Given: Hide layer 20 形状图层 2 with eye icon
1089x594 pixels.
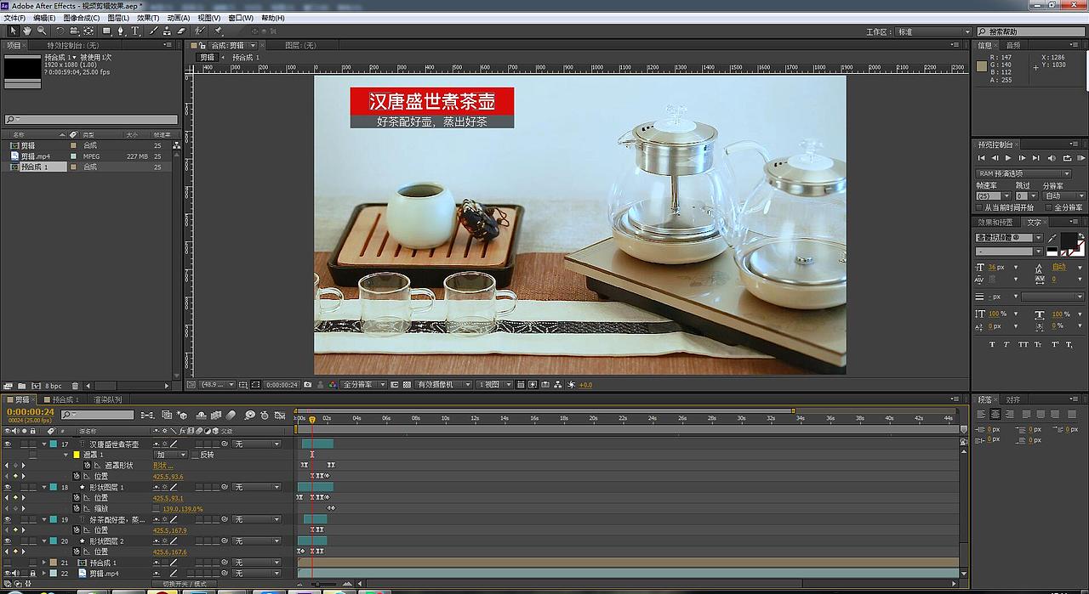Looking at the screenshot, I should coord(8,541).
